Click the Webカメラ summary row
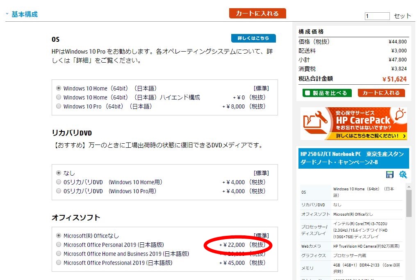Screen dimensions: 419x280 (352, 246)
